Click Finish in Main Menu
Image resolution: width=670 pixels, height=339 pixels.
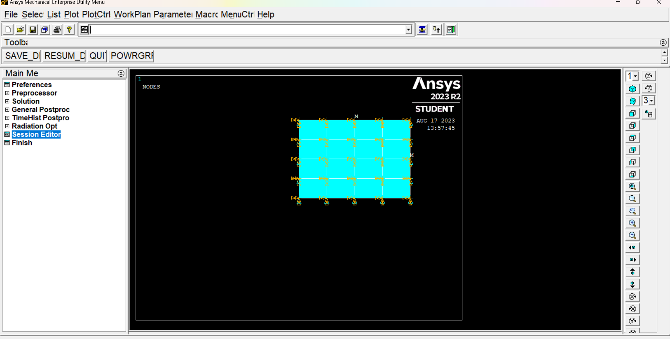22,143
